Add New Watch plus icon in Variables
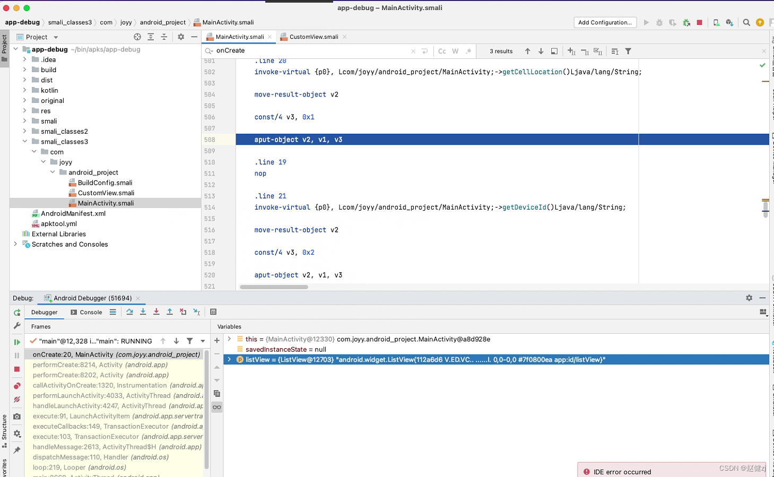The image size is (774, 477). [x=216, y=340]
